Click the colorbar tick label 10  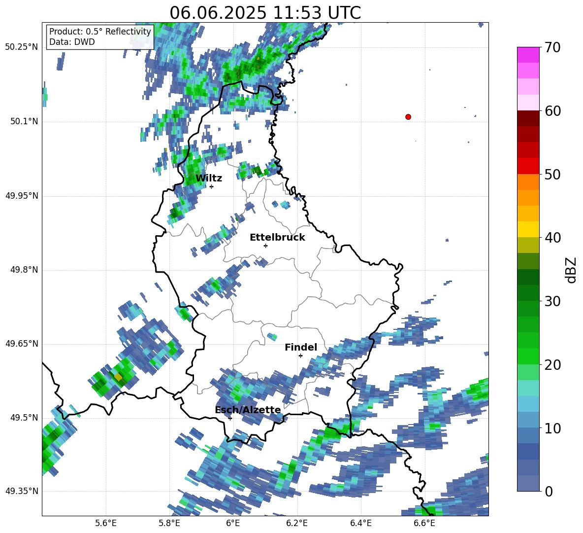tap(552, 428)
